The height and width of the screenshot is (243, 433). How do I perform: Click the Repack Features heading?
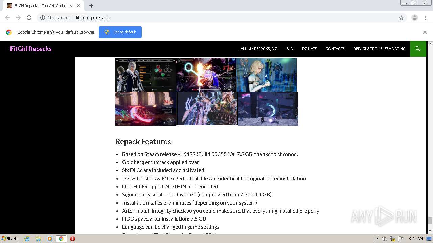point(143,142)
